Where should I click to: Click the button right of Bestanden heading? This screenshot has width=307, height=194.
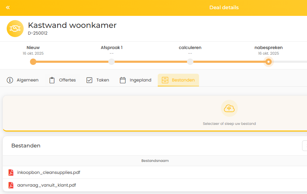click(x=305, y=146)
